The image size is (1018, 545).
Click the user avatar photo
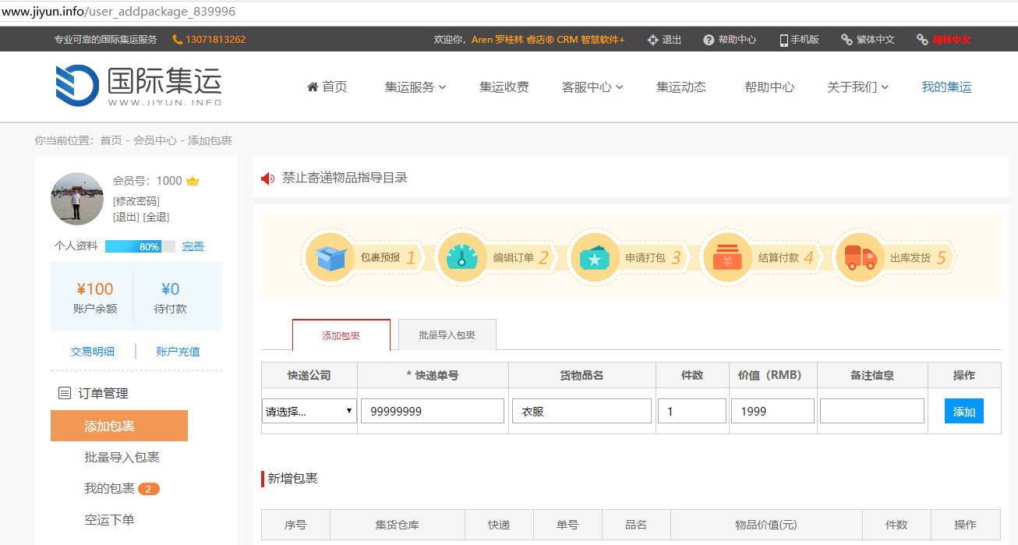pos(77,199)
